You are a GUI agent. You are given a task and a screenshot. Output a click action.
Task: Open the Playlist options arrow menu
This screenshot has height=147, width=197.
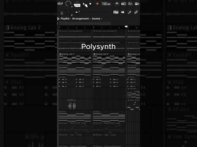pyautogui.click(x=58, y=18)
